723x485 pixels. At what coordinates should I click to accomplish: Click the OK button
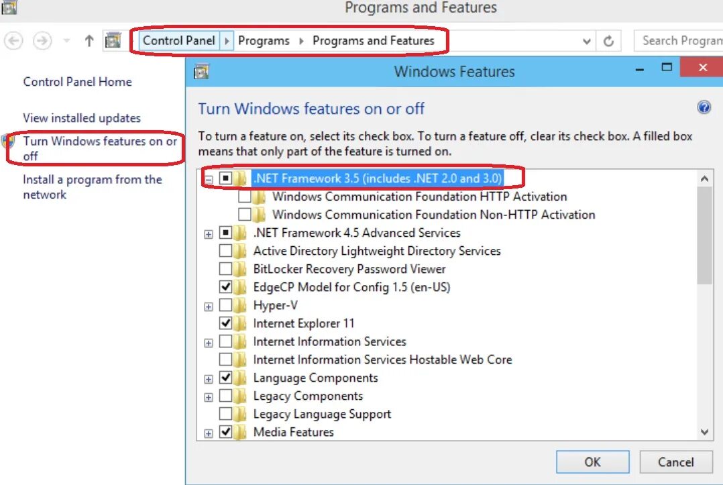592,462
